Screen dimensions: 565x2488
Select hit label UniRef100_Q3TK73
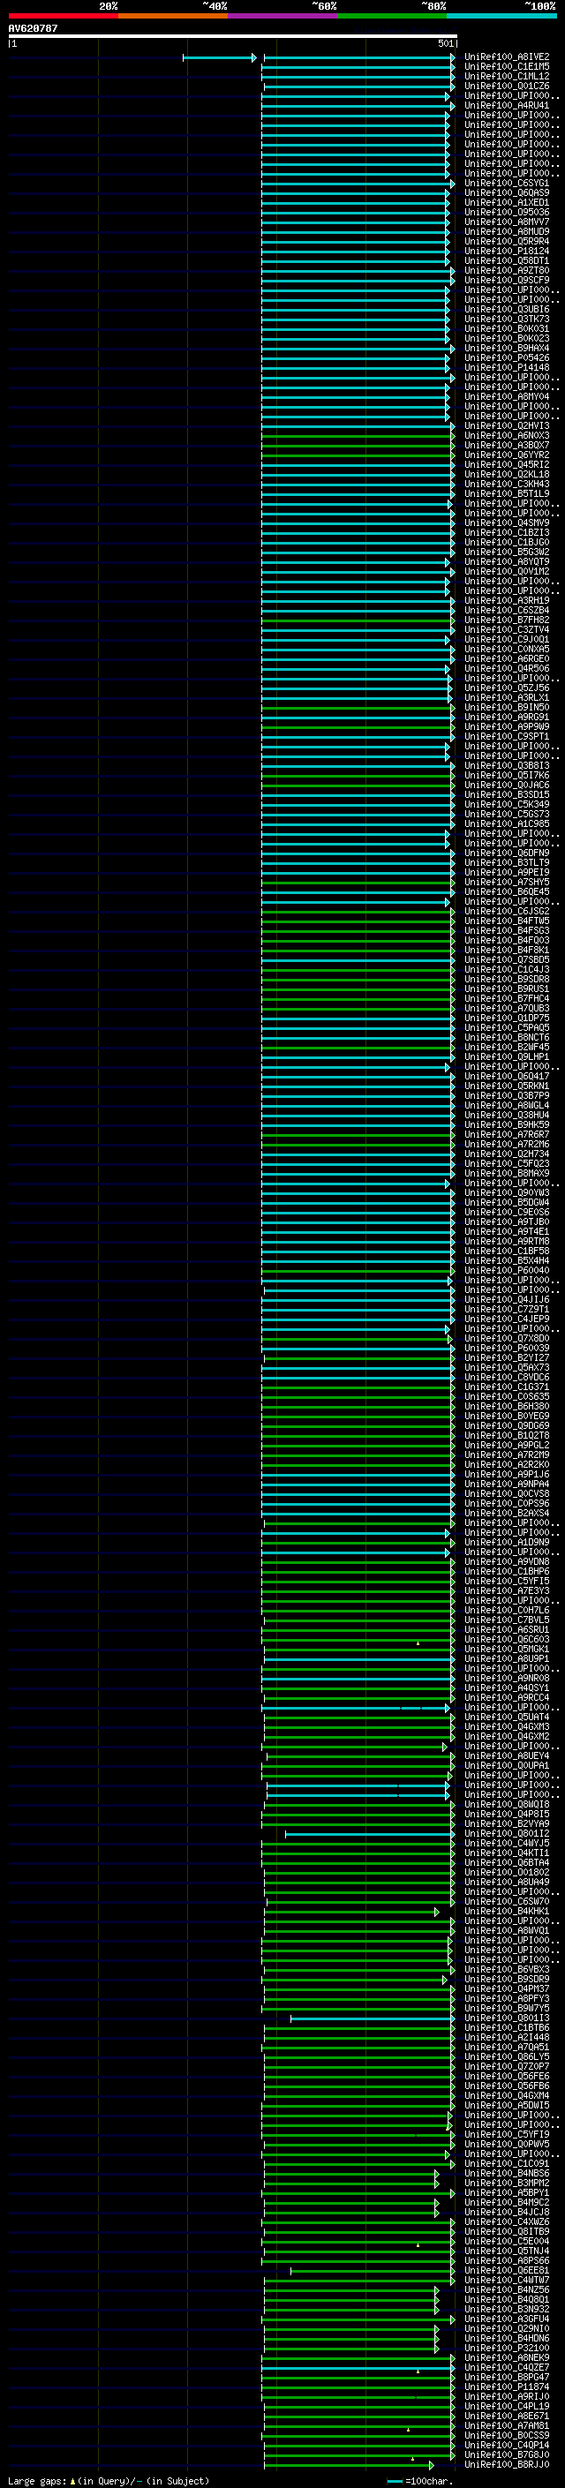[507, 319]
